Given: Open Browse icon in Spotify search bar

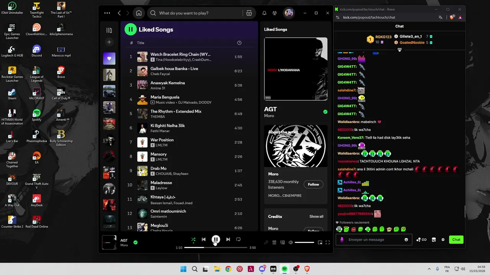Looking at the screenshot, I should tap(249, 13).
